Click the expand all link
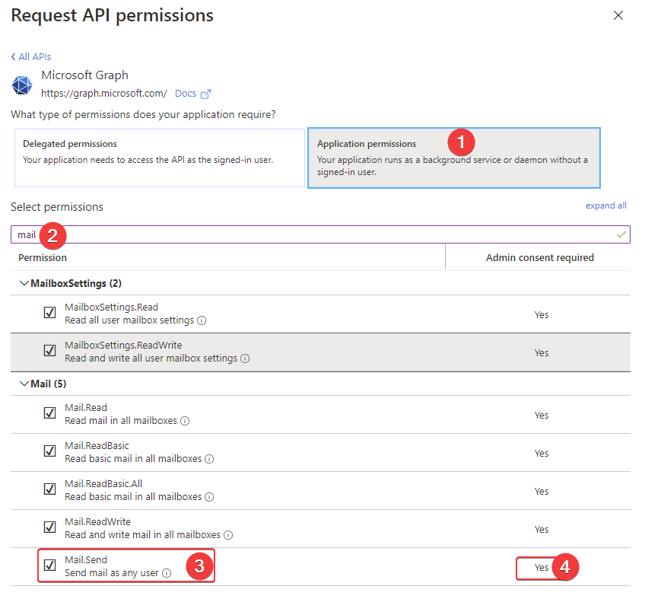645x599 pixels. pos(606,206)
